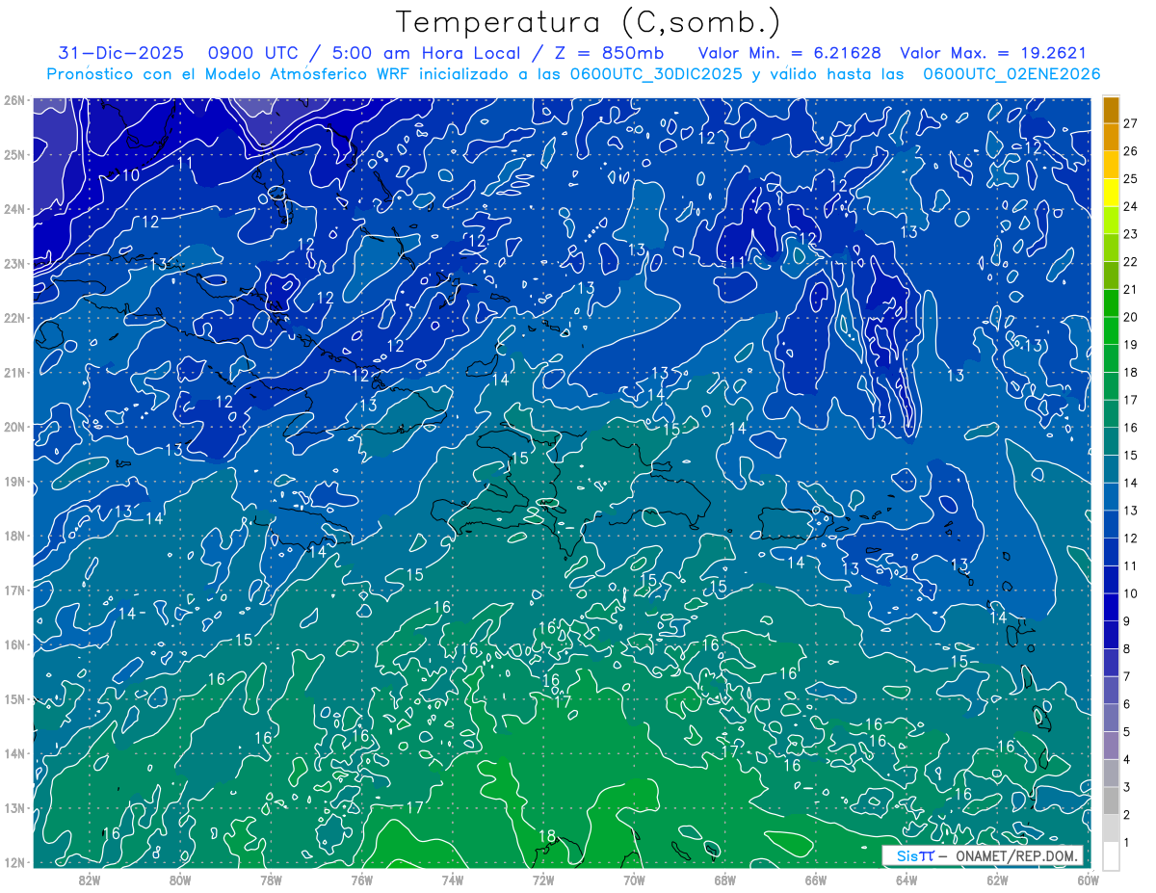Click the colorbar label "9"
1156x893 pixels.
(1128, 621)
